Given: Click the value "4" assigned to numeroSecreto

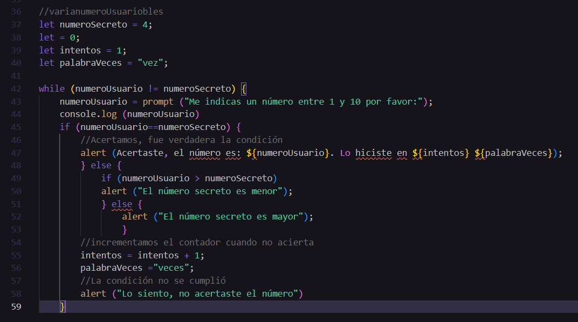Looking at the screenshot, I should coord(145,25).
